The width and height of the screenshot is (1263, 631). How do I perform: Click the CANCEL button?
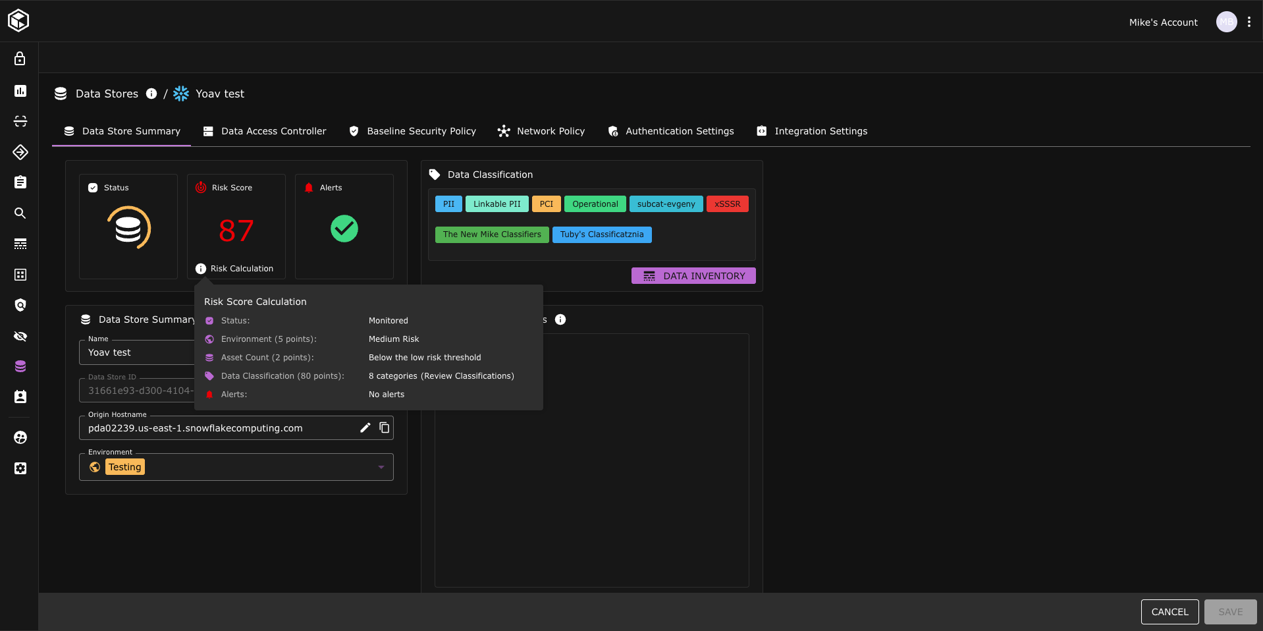pyautogui.click(x=1169, y=612)
